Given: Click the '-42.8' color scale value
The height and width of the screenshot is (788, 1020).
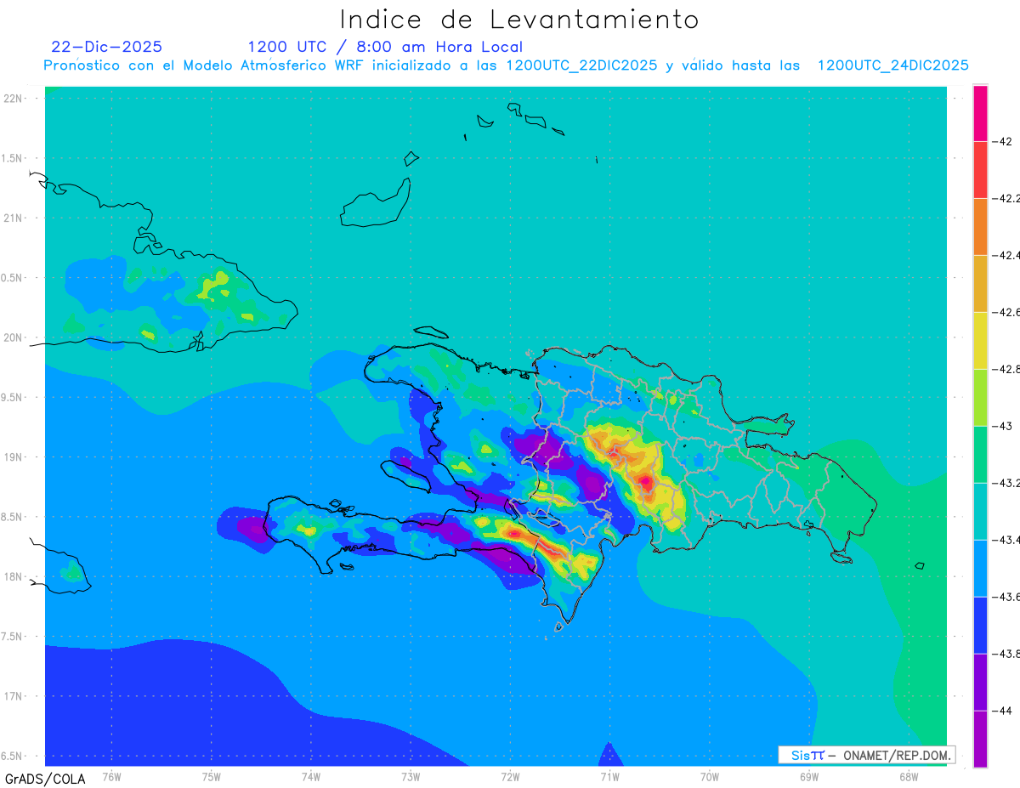Looking at the screenshot, I should click(x=1008, y=369).
